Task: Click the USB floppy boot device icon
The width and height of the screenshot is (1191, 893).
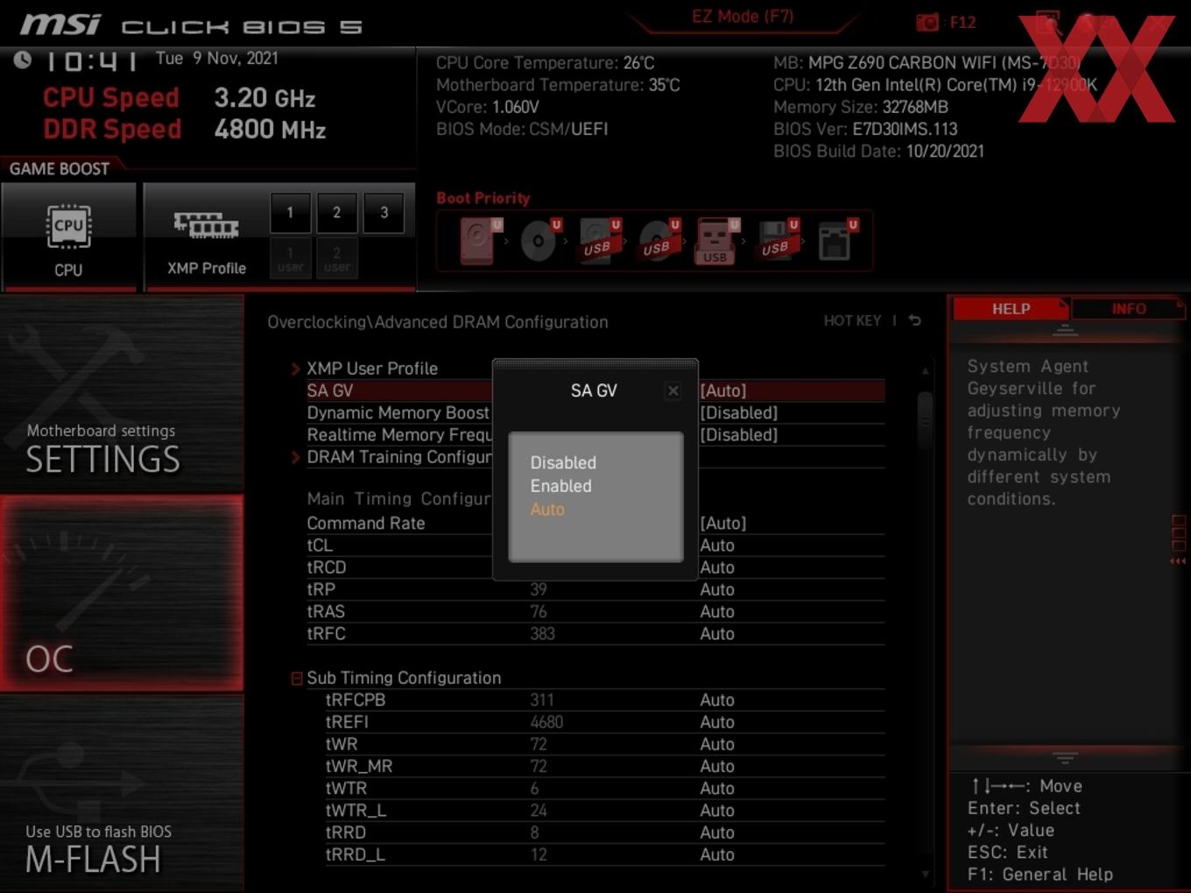Action: tap(776, 240)
